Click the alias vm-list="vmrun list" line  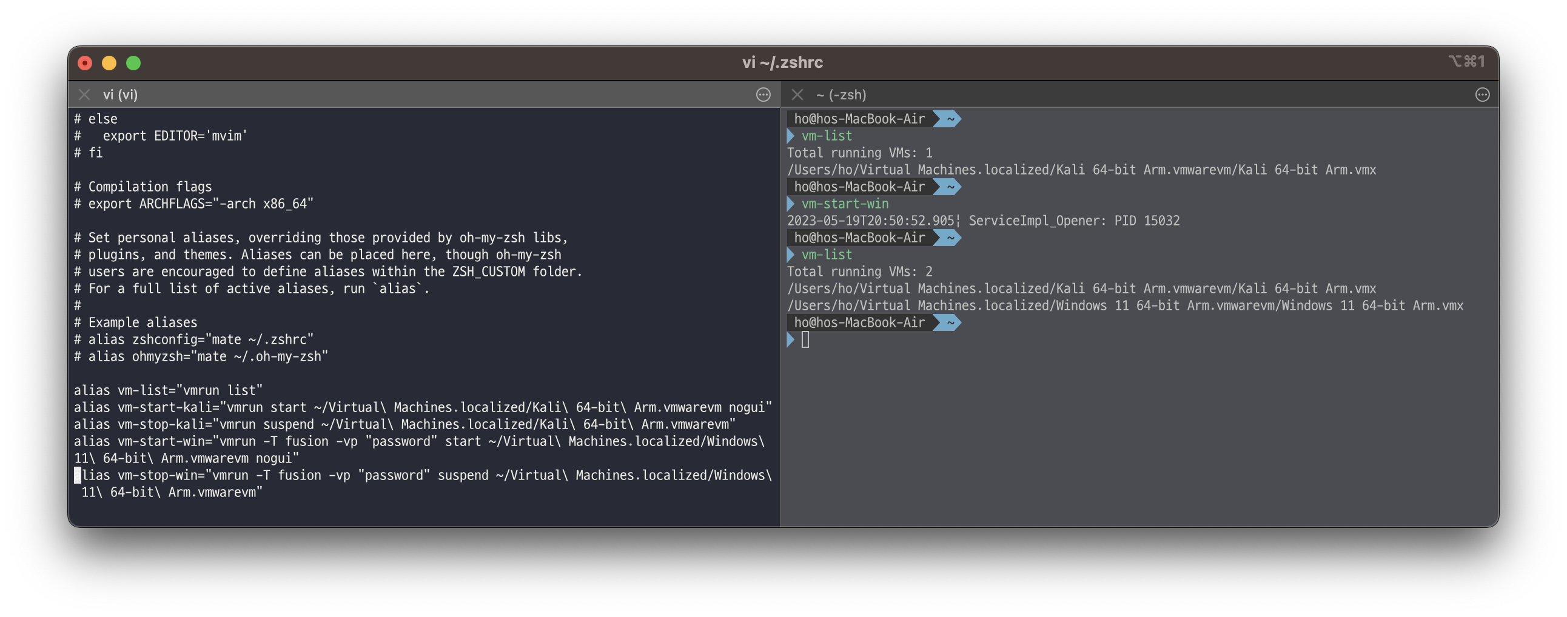(x=169, y=390)
